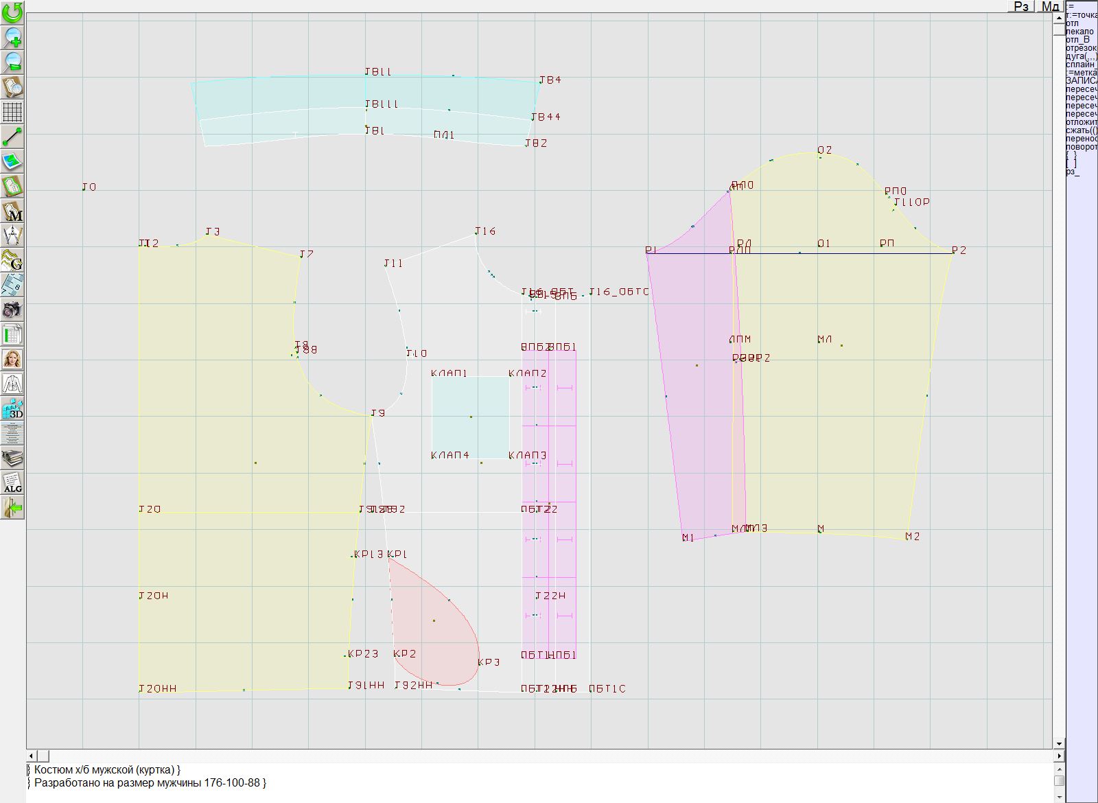Zoom in with the plus magnifier
1098x803 pixels.
pos(12,37)
